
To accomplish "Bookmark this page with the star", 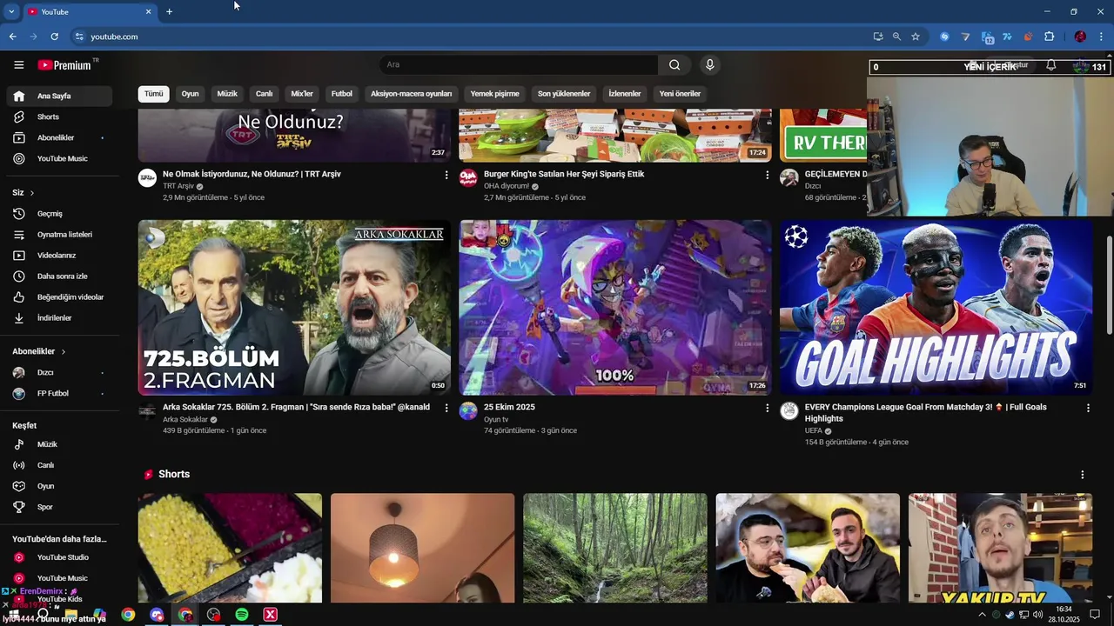I will 916,37.
